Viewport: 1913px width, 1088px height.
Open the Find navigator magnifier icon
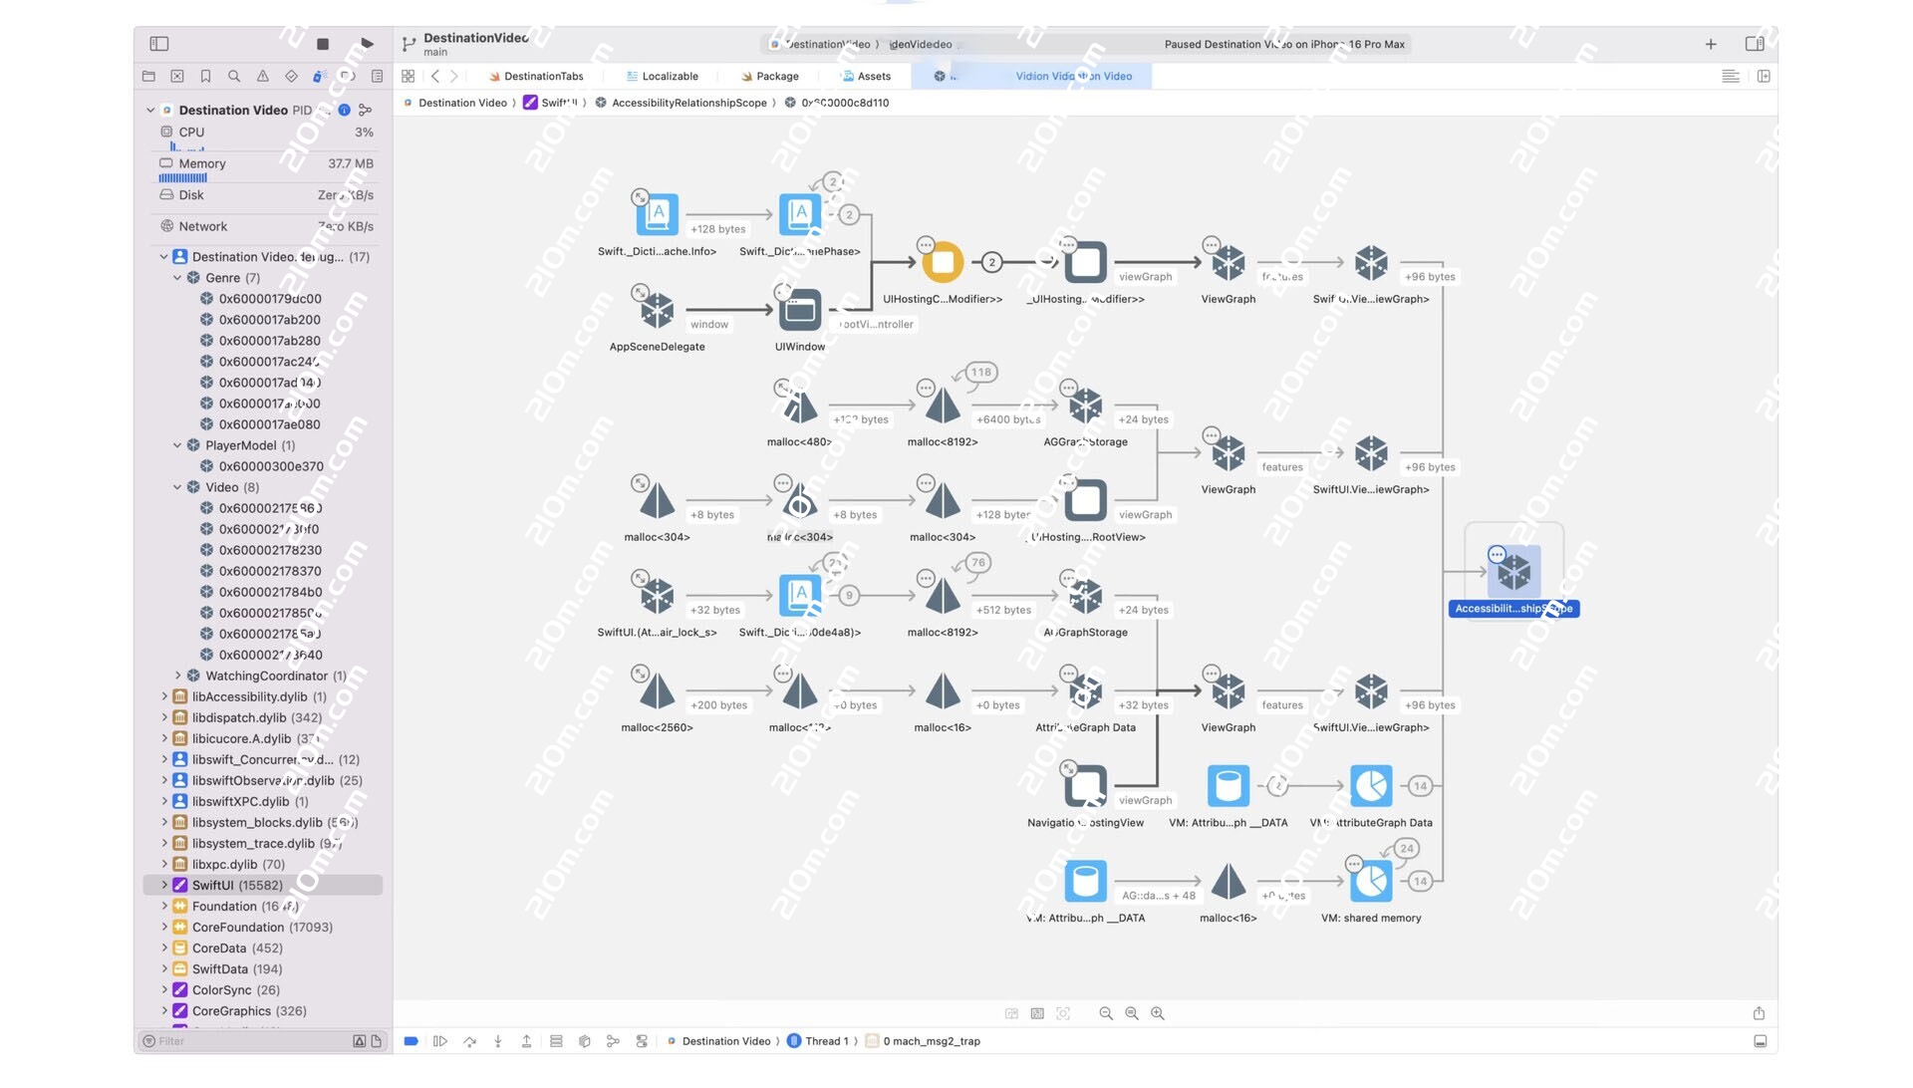pos(234,77)
